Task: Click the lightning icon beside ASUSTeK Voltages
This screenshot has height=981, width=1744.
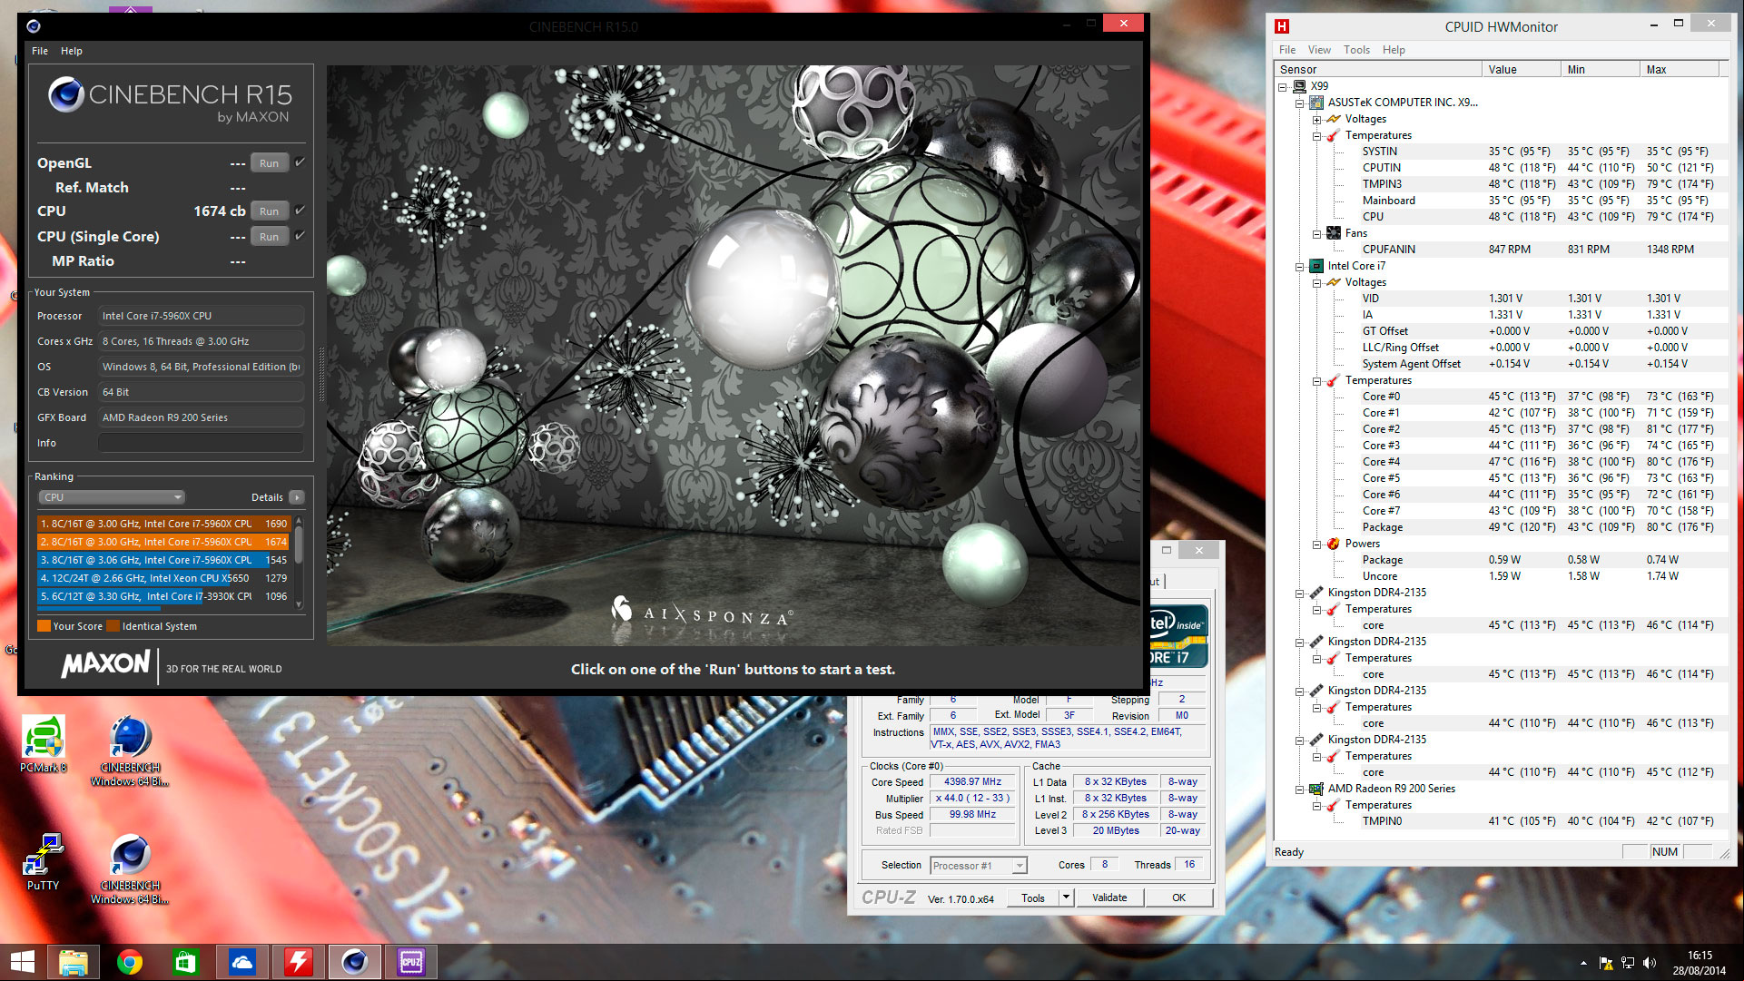Action: click(x=1334, y=119)
